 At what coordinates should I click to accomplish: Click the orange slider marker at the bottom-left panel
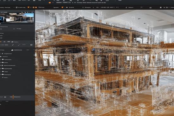click(x=13, y=97)
